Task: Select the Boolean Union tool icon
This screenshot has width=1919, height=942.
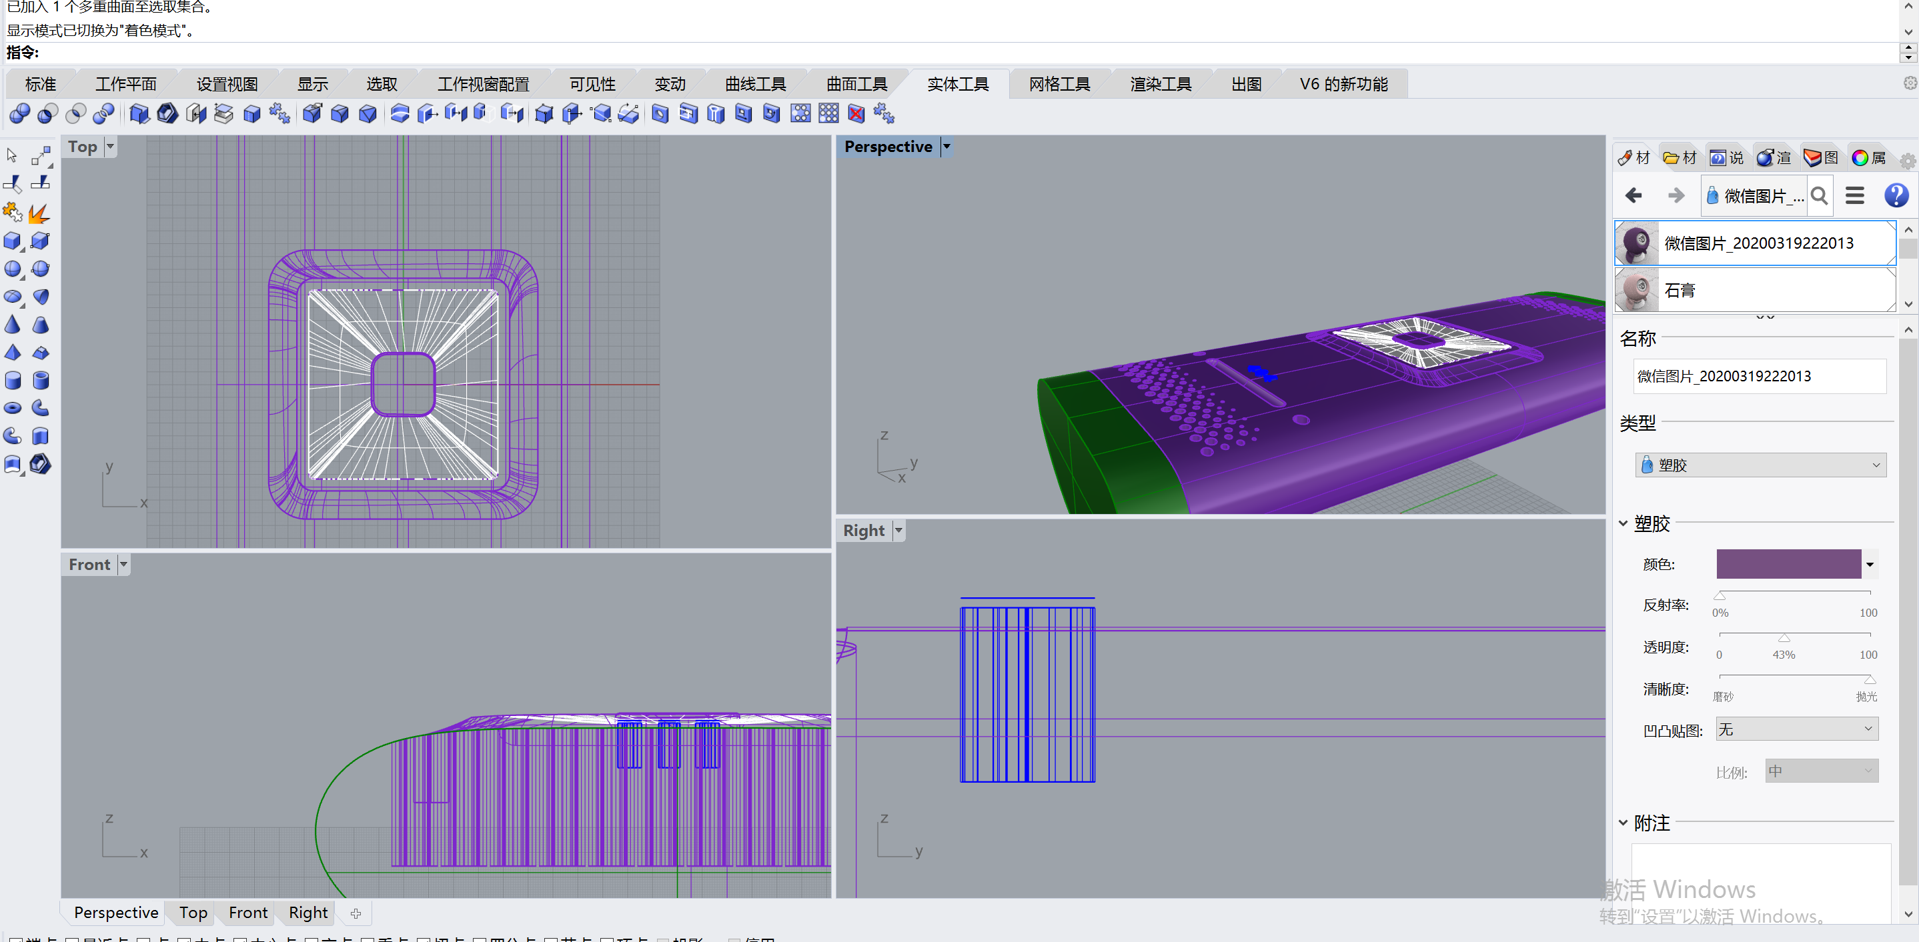Action: point(19,113)
